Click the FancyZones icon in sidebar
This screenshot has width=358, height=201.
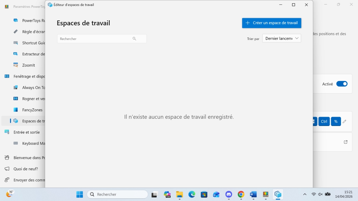point(16,110)
